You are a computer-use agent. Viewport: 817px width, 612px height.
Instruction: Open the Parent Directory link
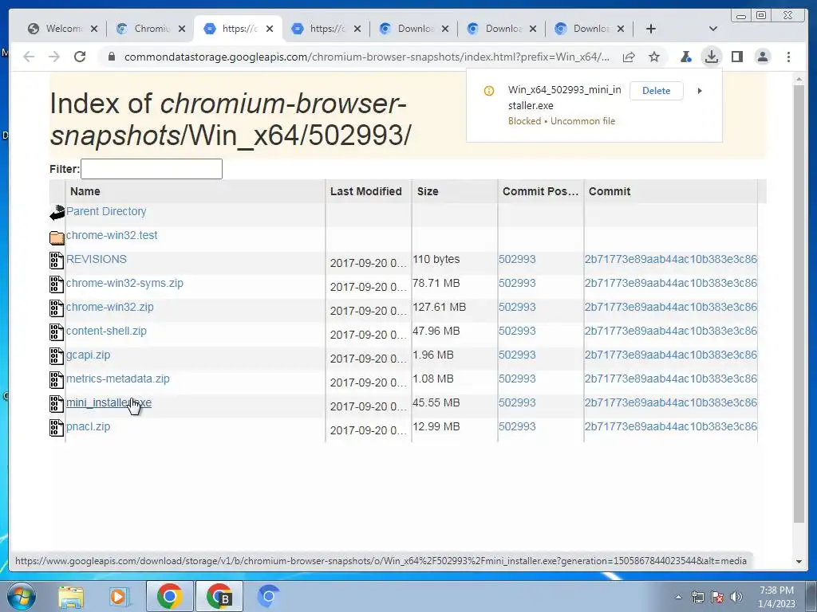point(106,211)
